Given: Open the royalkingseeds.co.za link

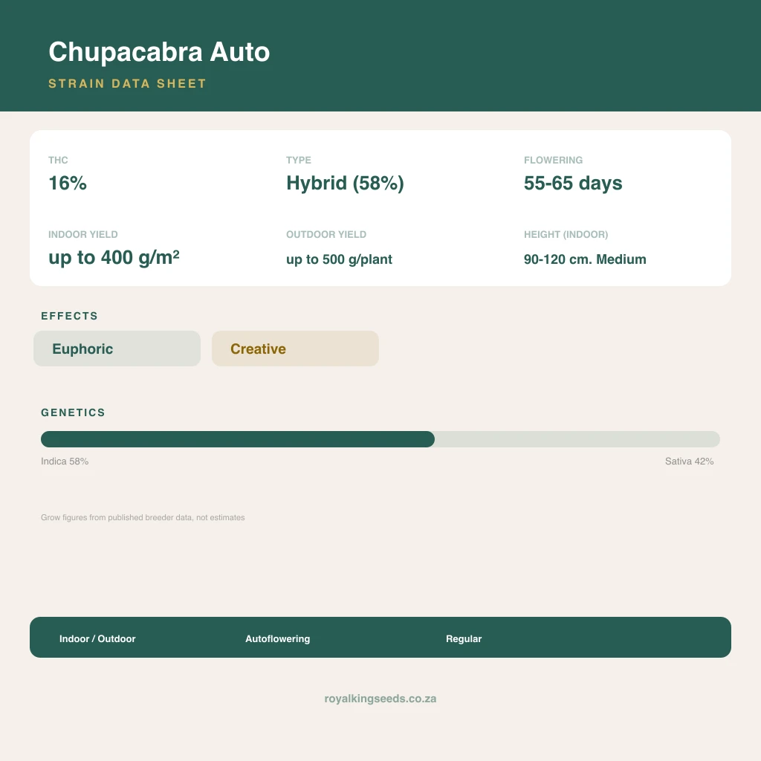Looking at the screenshot, I should (380, 699).
